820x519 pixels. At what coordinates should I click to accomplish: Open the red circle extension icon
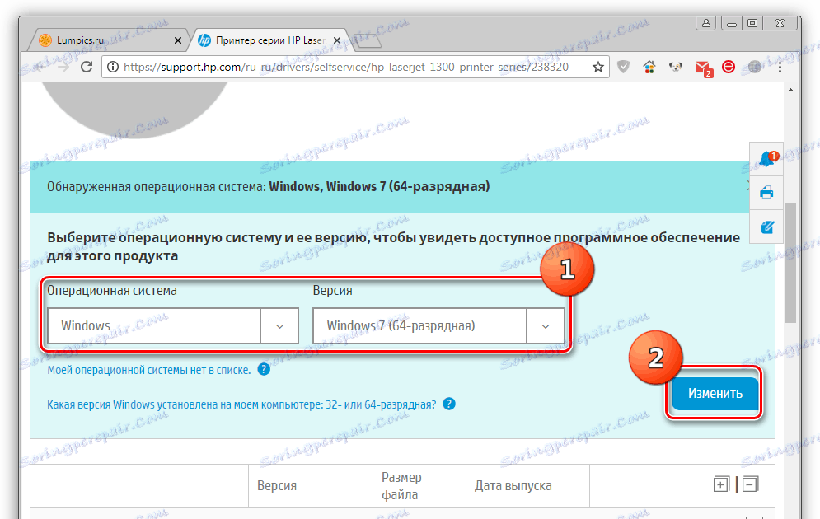click(x=729, y=67)
